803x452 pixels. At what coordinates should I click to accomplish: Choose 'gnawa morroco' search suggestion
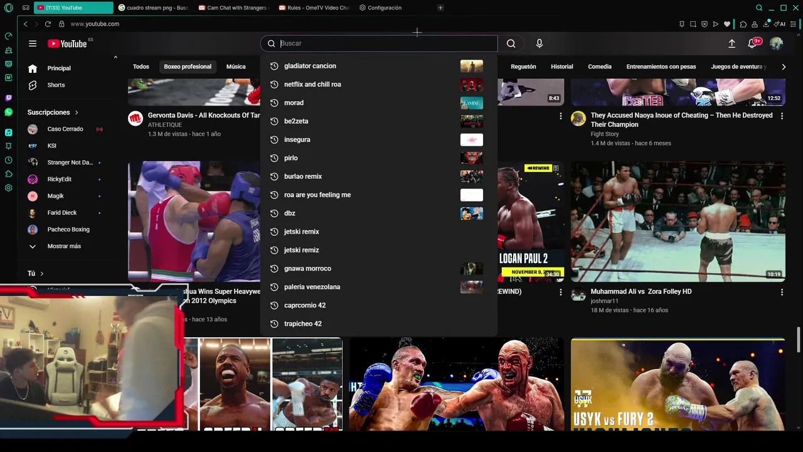(378, 269)
